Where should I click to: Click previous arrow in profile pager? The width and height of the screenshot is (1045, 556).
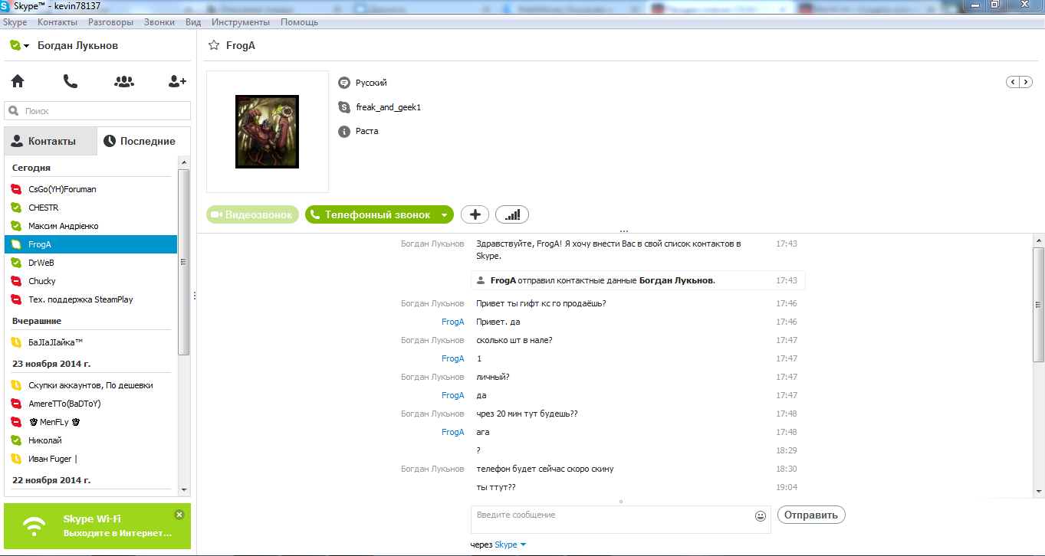tap(1013, 82)
